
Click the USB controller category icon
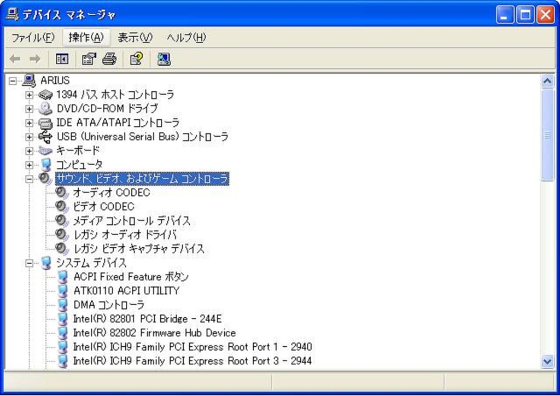coord(45,137)
